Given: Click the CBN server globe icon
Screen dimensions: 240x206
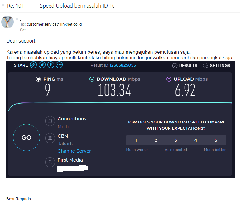Looking at the screenshot, I should [50, 138].
